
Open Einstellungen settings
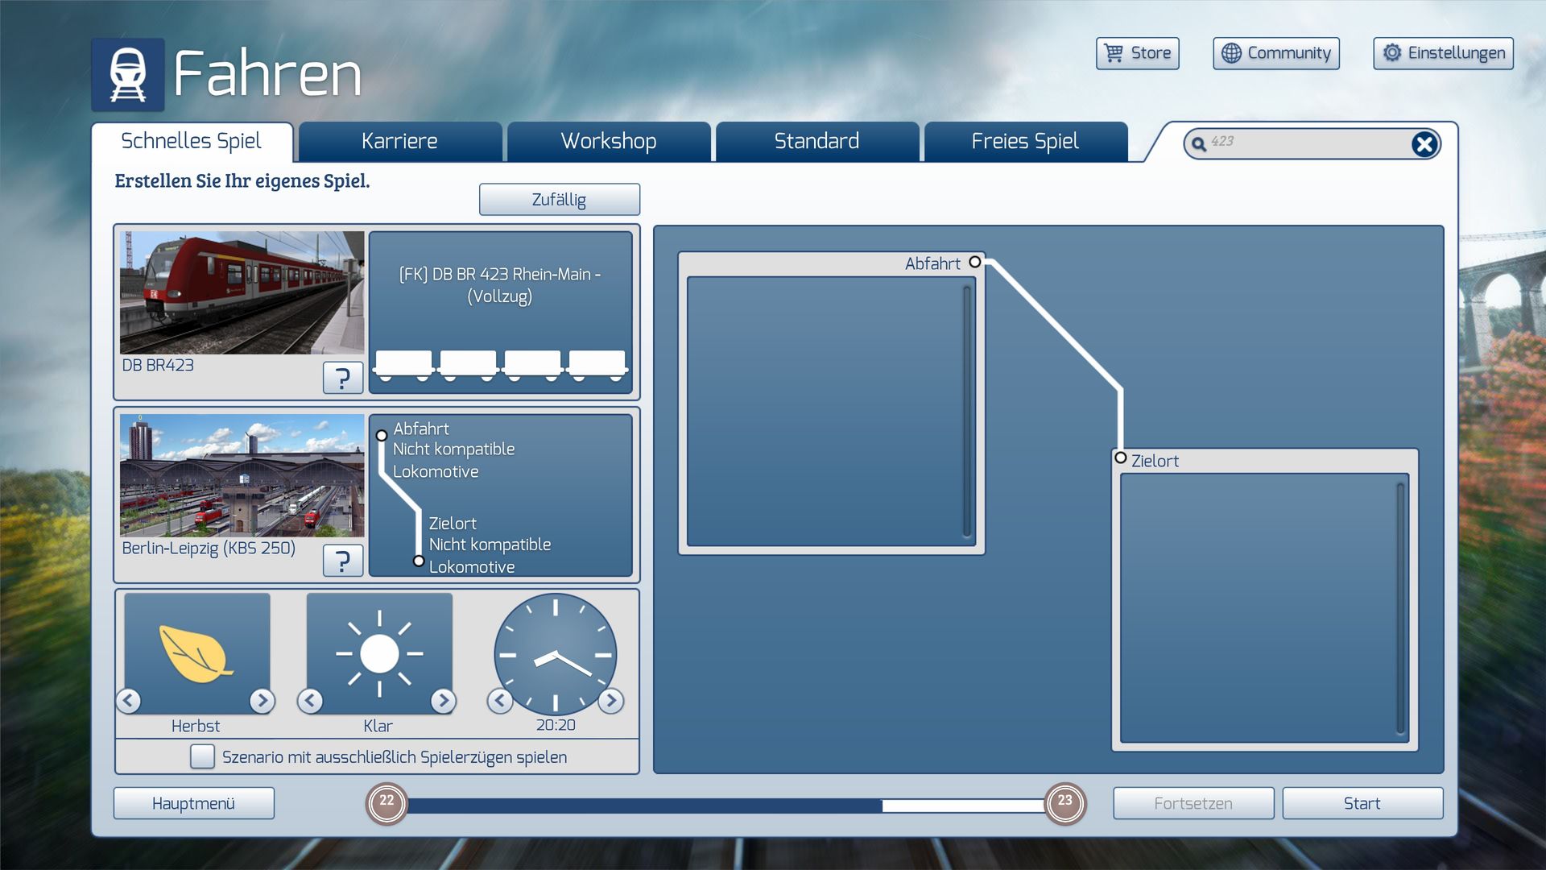click(1443, 53)
